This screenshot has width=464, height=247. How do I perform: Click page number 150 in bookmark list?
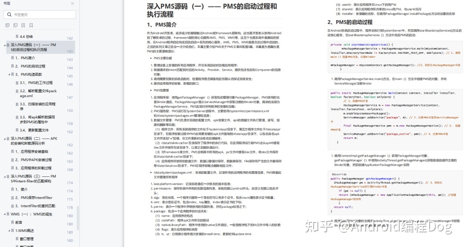(70, 111)
